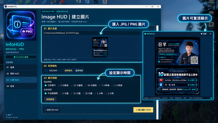The height and width of the screenshot is (123, 218).
Task: Click the 02 背景顏色 section heading
Action: click(50, 66)
